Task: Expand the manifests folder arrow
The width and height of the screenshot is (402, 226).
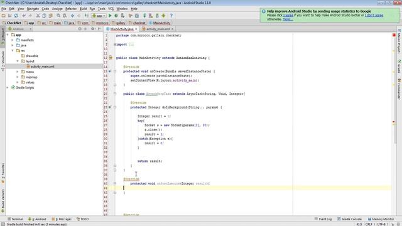Action: pyautogui.click(x=13, y=40)
